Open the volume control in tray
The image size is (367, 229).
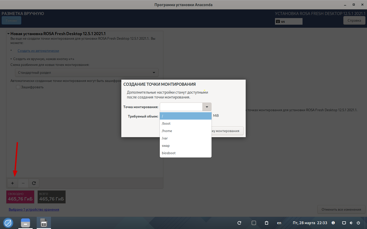click(x=351, y=223)
